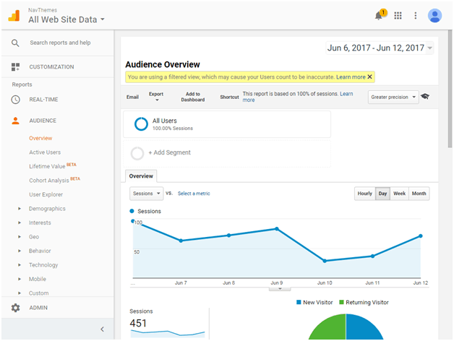Screen dimensions: 454x341
Task: Open the three-dot options menu
Action: point(415,16)
